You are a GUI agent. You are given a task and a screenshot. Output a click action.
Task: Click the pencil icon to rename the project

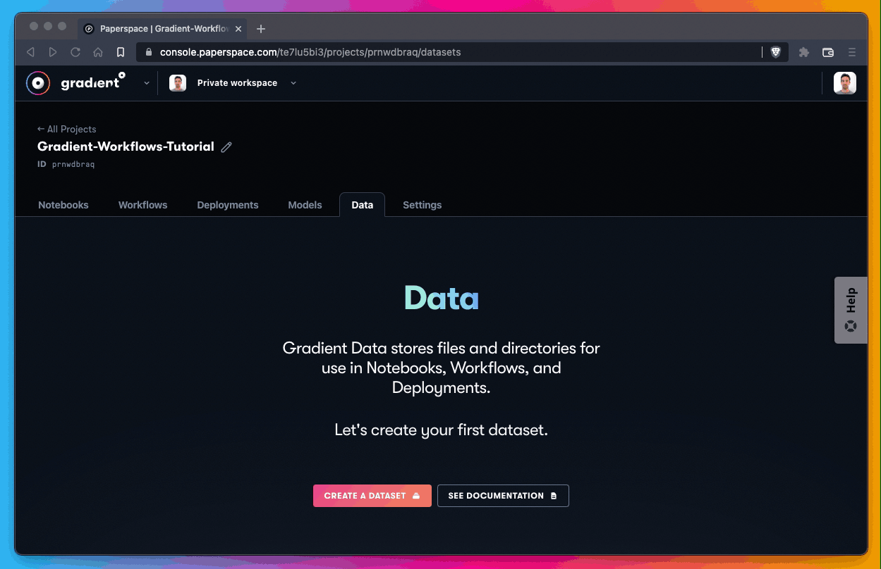[226, 146]
